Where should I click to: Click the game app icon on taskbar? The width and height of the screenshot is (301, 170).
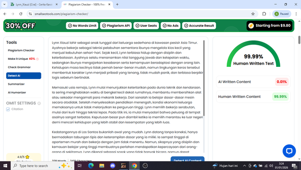coord(123,166)
